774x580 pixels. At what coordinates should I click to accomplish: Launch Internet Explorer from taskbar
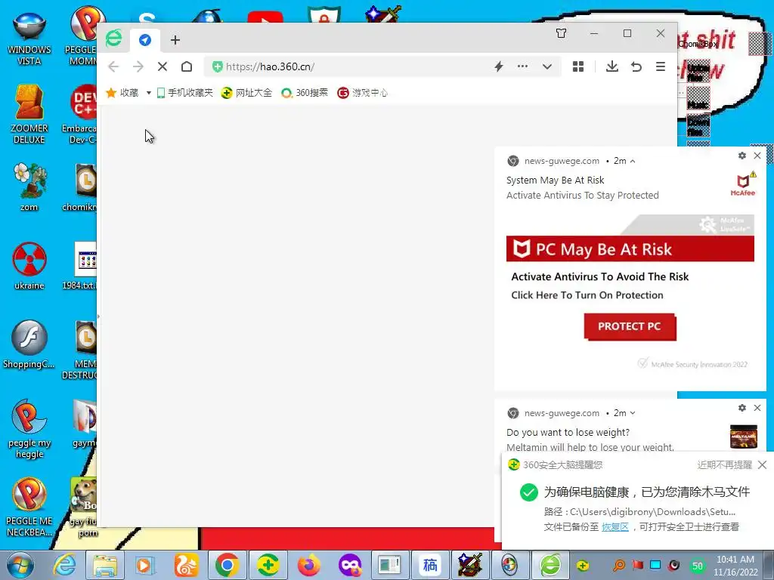coord(64,565)
